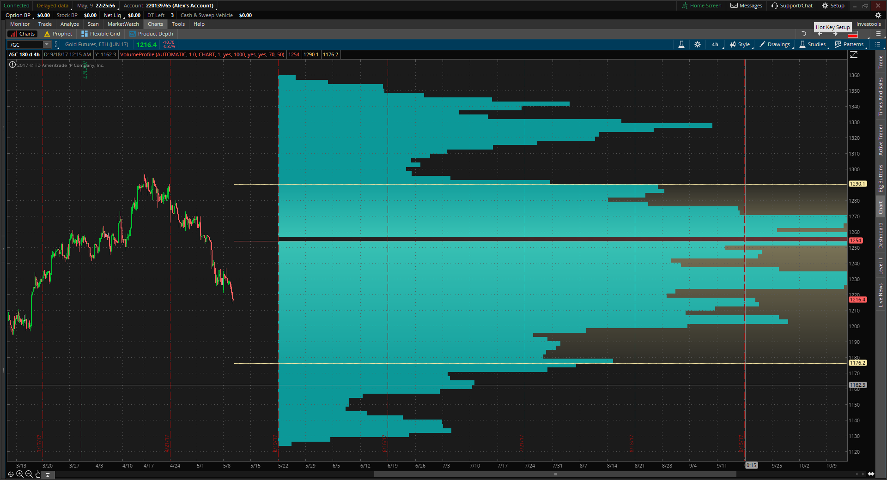Click the red color link swatch
This screenshot has width=887, height=480.
point(853,34)
